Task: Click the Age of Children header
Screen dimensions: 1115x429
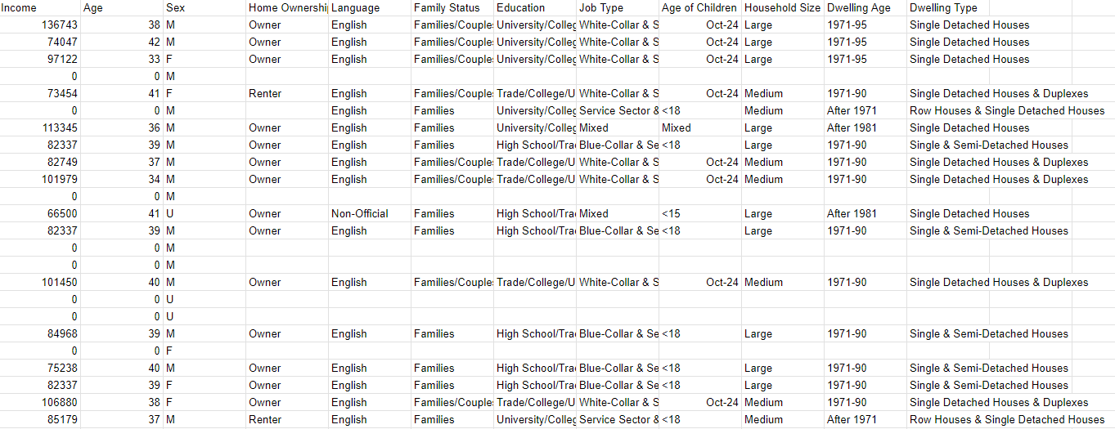Action: click(x=699, y=7)
